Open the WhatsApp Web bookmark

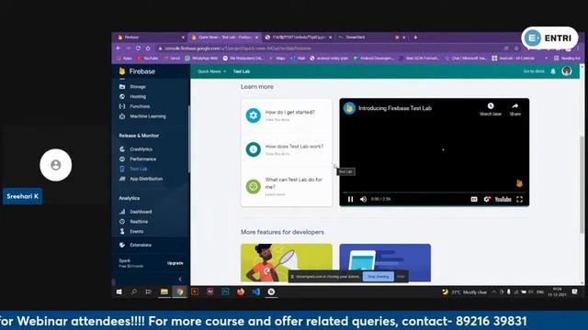201,59
